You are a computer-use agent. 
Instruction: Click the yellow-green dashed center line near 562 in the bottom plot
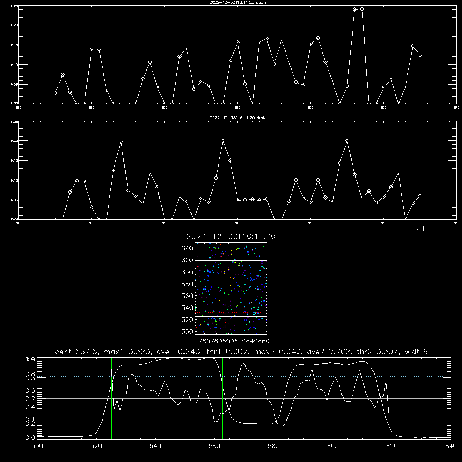[222, 398]
